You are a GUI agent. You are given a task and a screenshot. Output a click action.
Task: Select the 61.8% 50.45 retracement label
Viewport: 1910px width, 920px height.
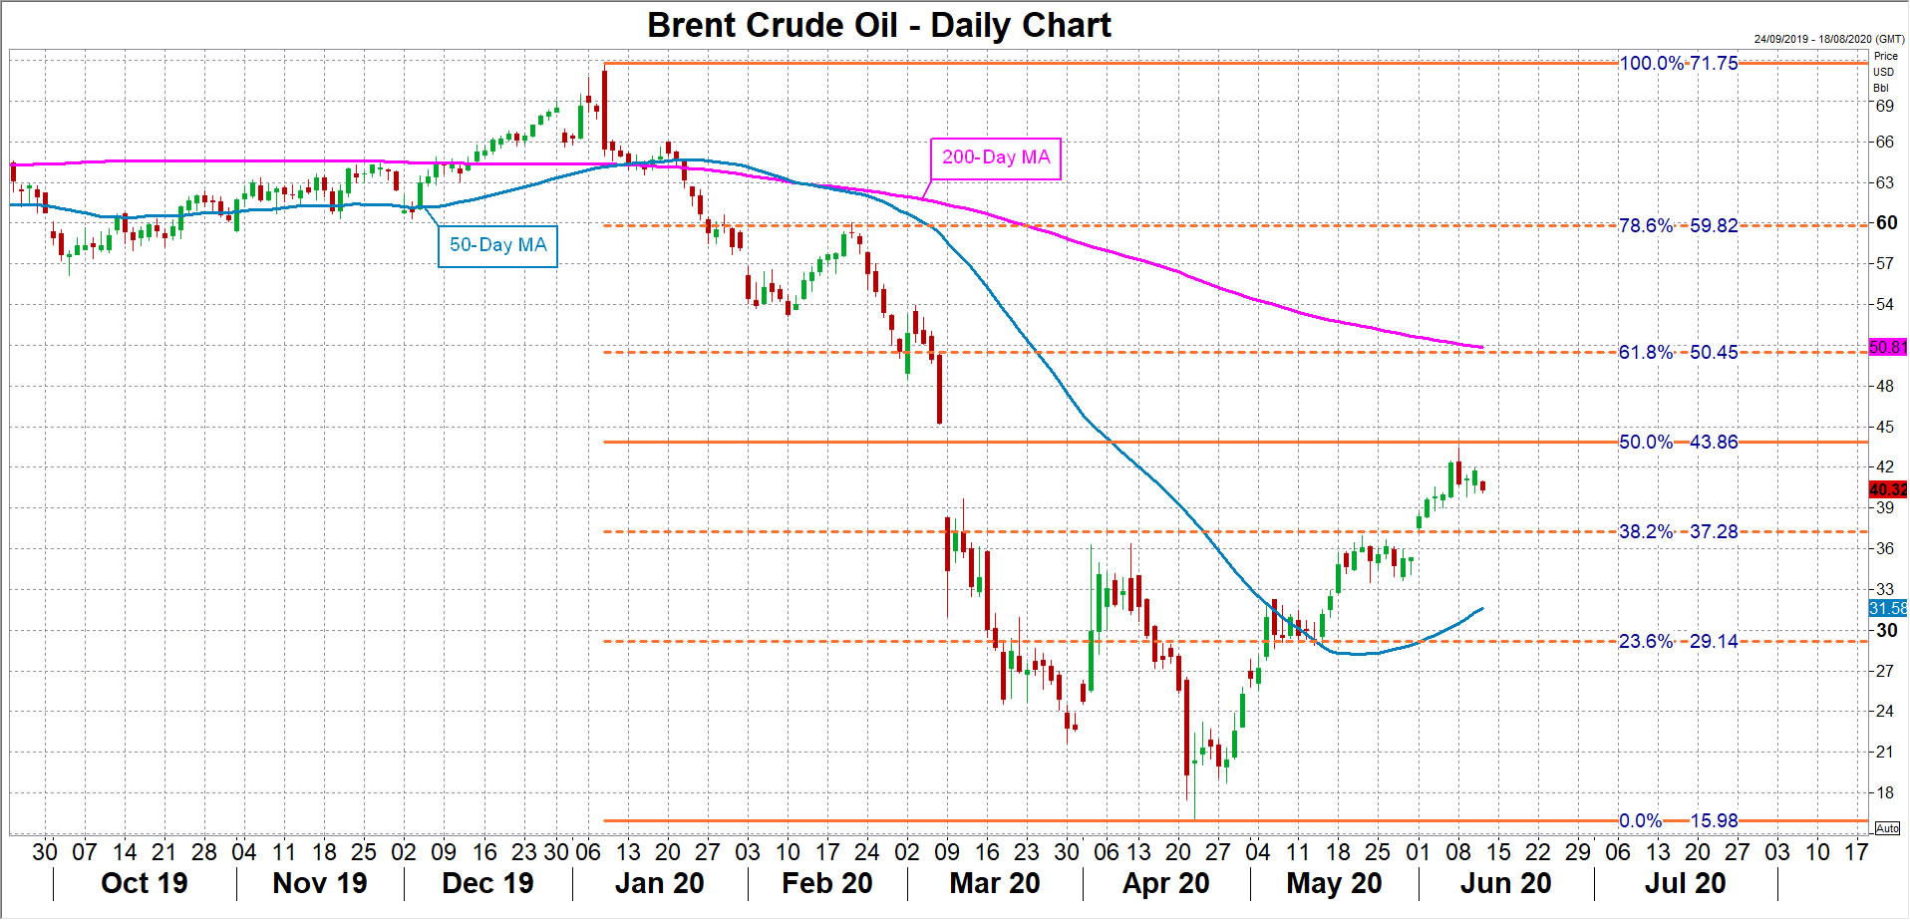(x=1678, y=353)
